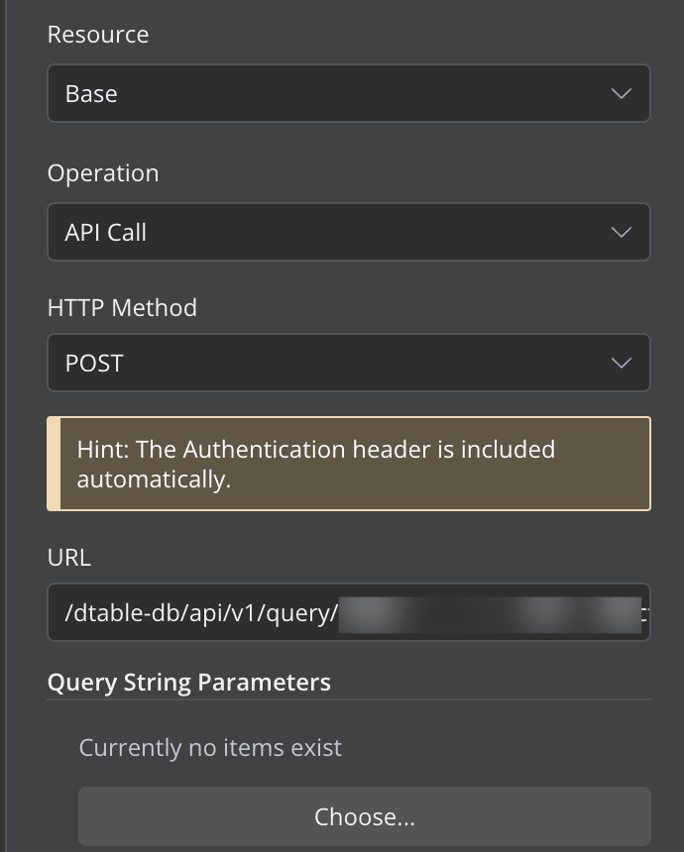Click the blurred portion of the URL value

tap(491, 613)
